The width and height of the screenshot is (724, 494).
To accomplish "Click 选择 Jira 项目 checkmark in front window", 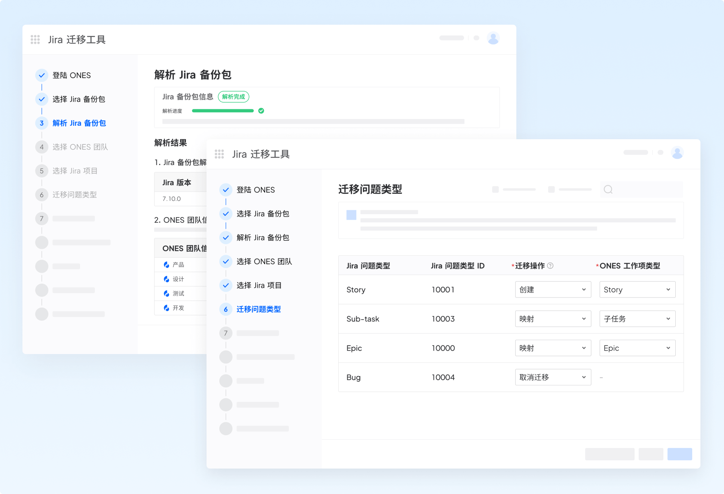I will [x=226, y=286].
